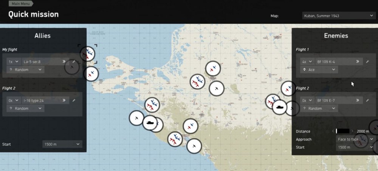
Task: Open modifications wrench for La-5 ser.8
Action: click(x=74, y=62)
